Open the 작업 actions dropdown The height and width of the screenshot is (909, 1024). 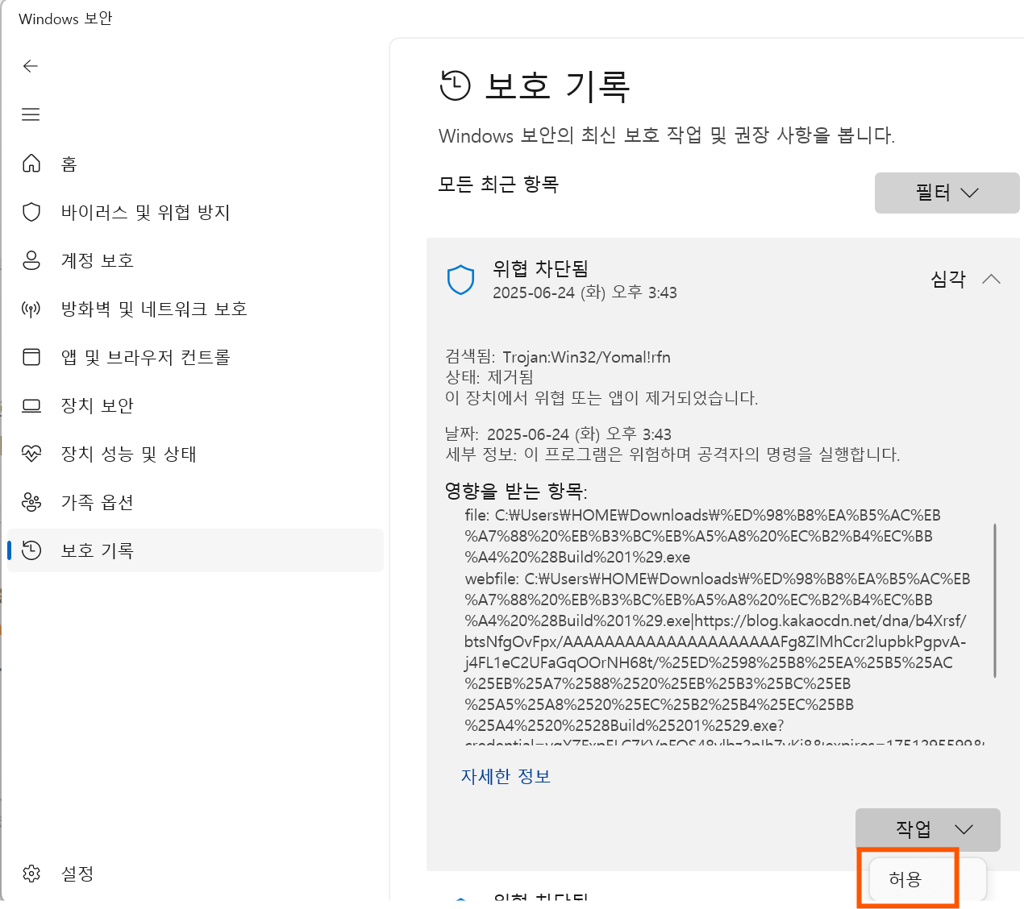pos(927,829)
